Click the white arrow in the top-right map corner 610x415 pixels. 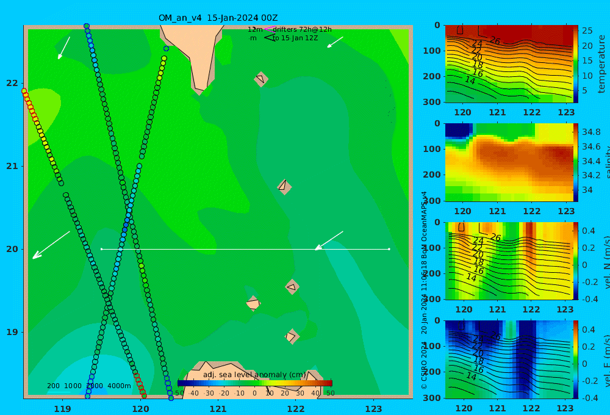(x=335, y=42)
